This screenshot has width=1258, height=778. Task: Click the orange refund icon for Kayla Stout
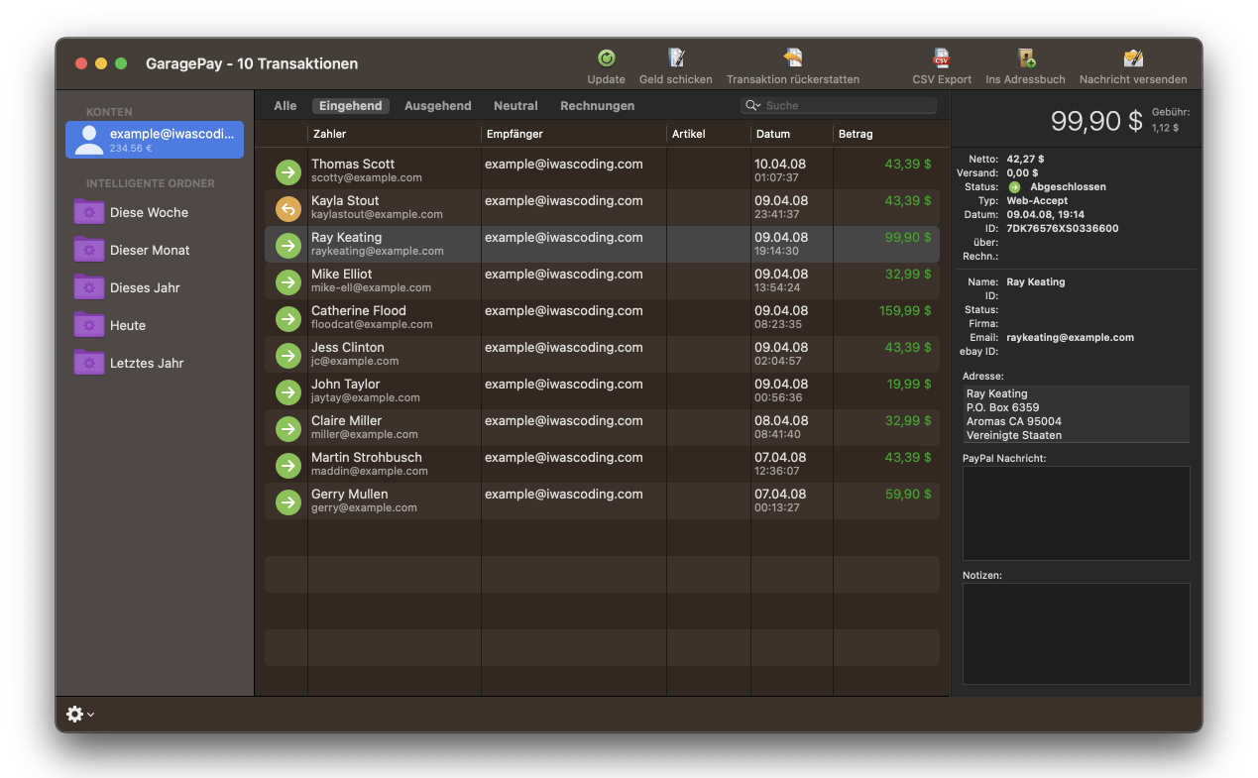(287, 208)
